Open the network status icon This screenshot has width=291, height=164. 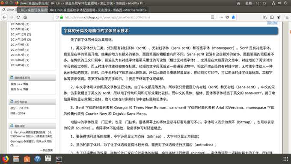[273, 3]
